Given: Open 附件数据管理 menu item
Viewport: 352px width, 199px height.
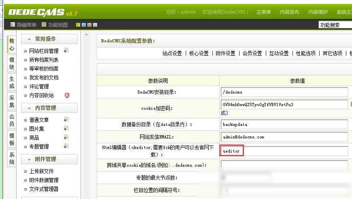Looking at the screenshot, I should click(x=44, y=180).
